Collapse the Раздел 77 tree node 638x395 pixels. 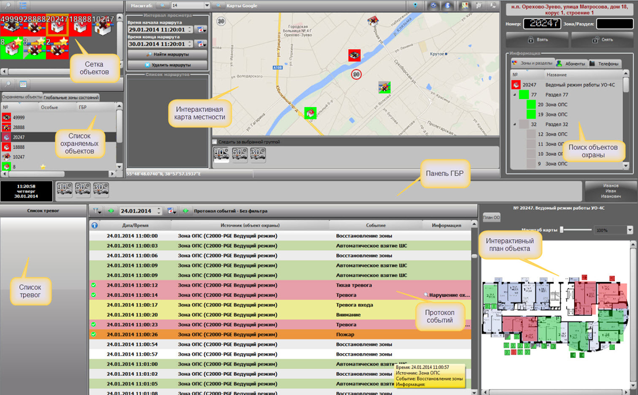click(x=514, y=94)
